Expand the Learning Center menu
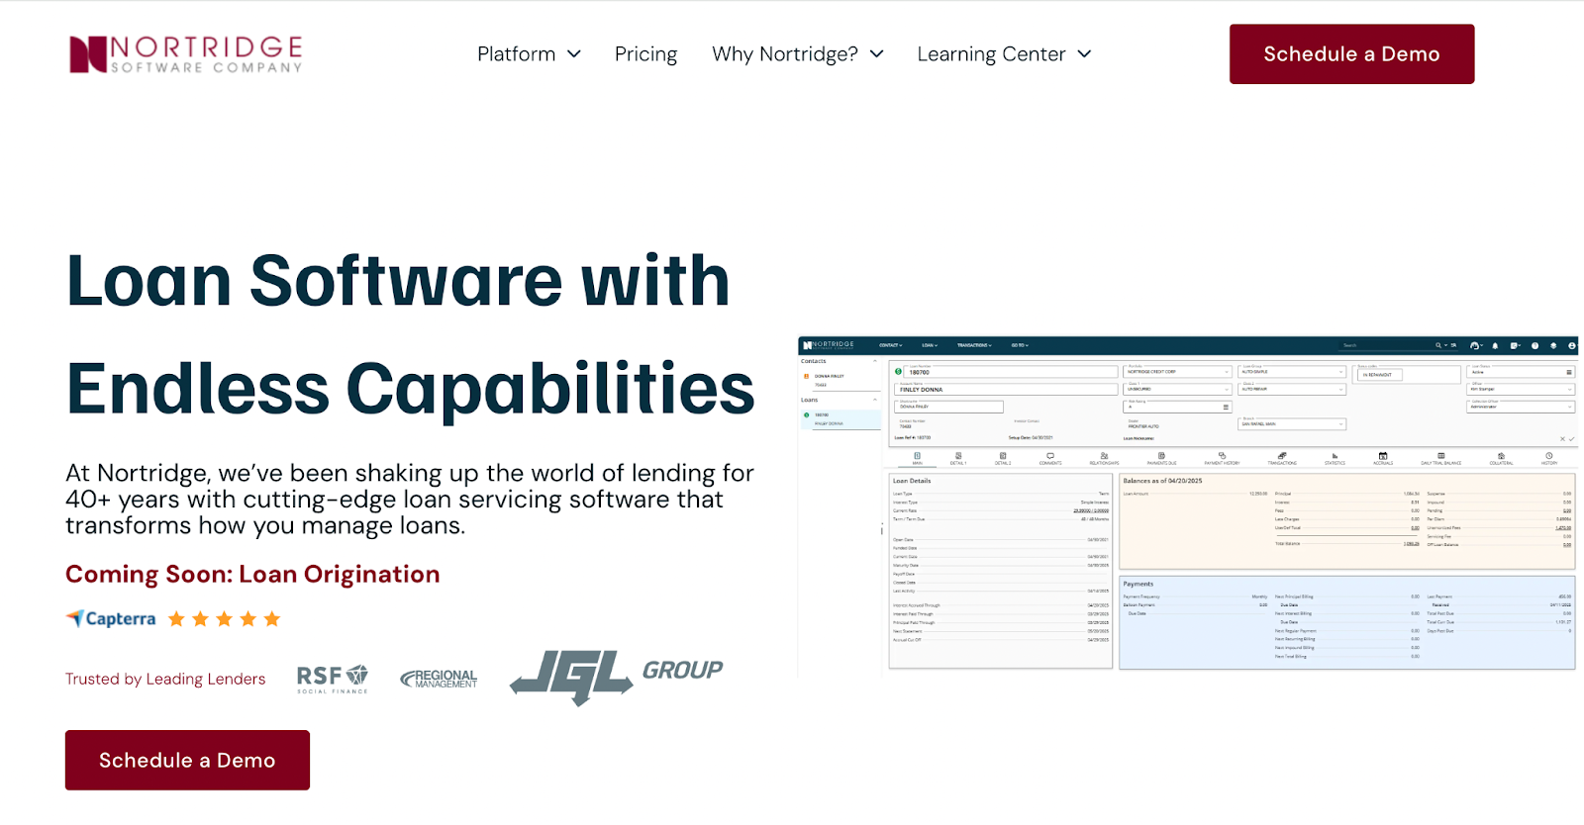The width and height of the screenshot is (1584, 825). coord(1003,54)
